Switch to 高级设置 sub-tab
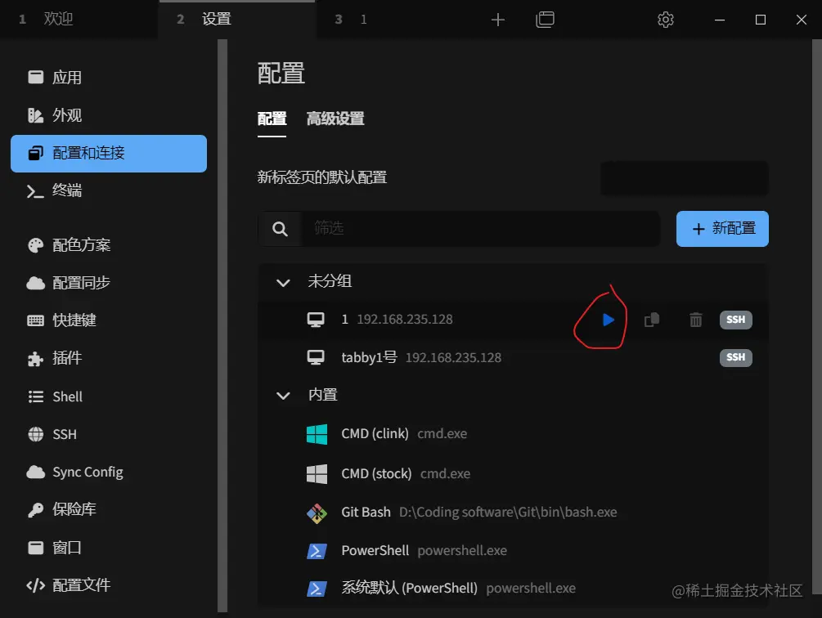The height and width of the screenshot is (618, 822). [x=335, y=119]
